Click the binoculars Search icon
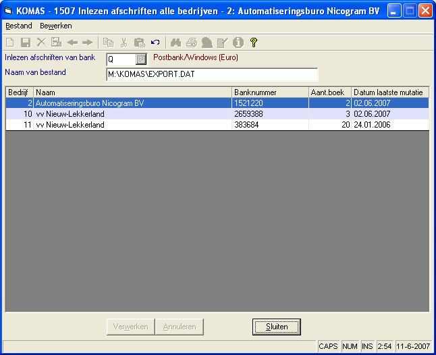 pyautogui.click(x=175, y=43)
